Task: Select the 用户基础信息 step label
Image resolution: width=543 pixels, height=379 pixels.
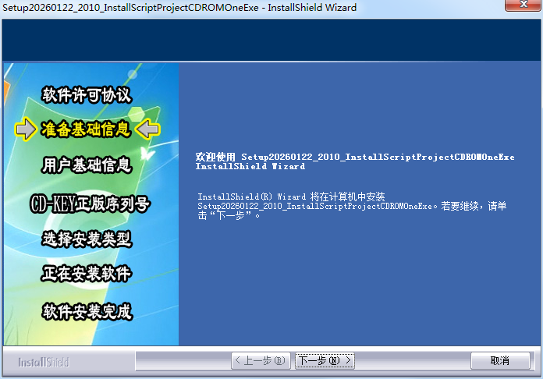Action: pyautogui.click(x=87, y=165)
